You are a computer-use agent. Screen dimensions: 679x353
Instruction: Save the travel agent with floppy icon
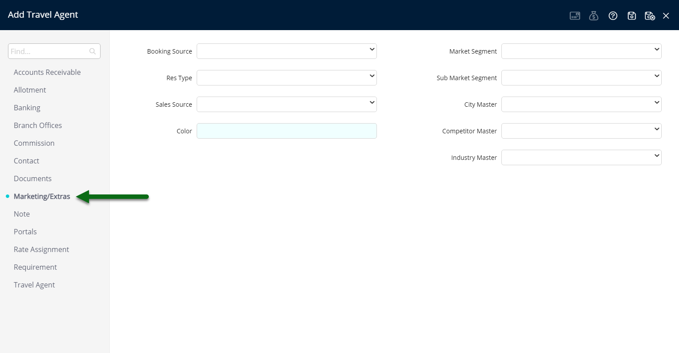pyautogui.click(x=632, y=16)
